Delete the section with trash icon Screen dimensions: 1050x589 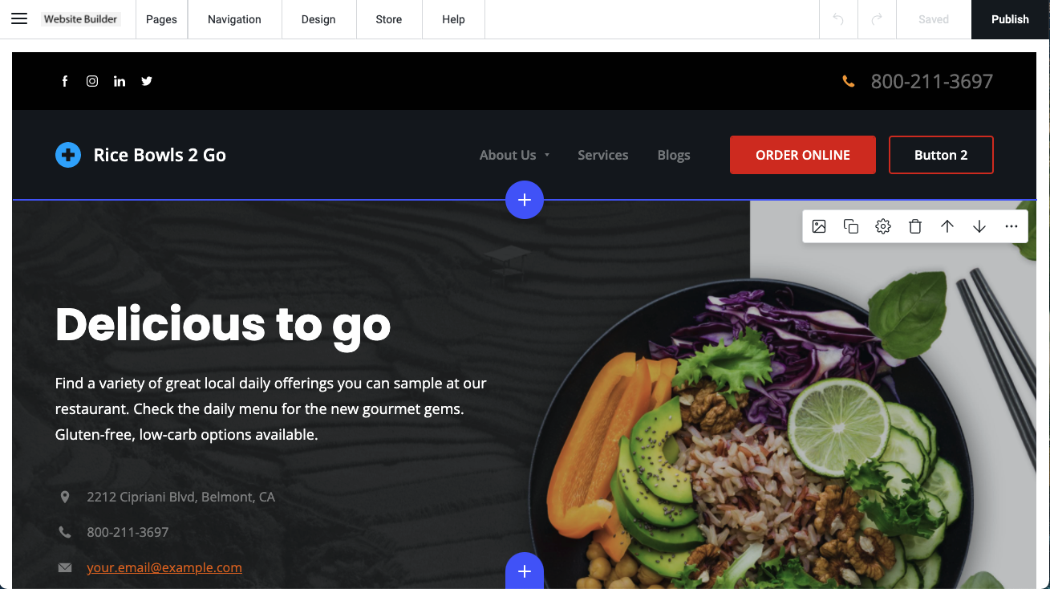[x=915, y=226]
